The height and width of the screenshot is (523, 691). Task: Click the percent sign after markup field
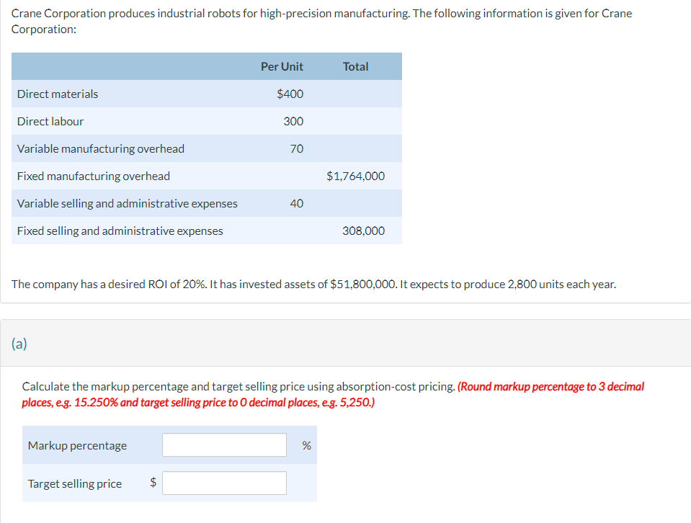click(307, 445)
